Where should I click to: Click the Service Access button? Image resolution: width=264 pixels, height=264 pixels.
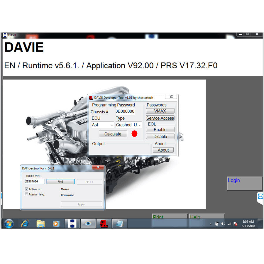point(160,118)
